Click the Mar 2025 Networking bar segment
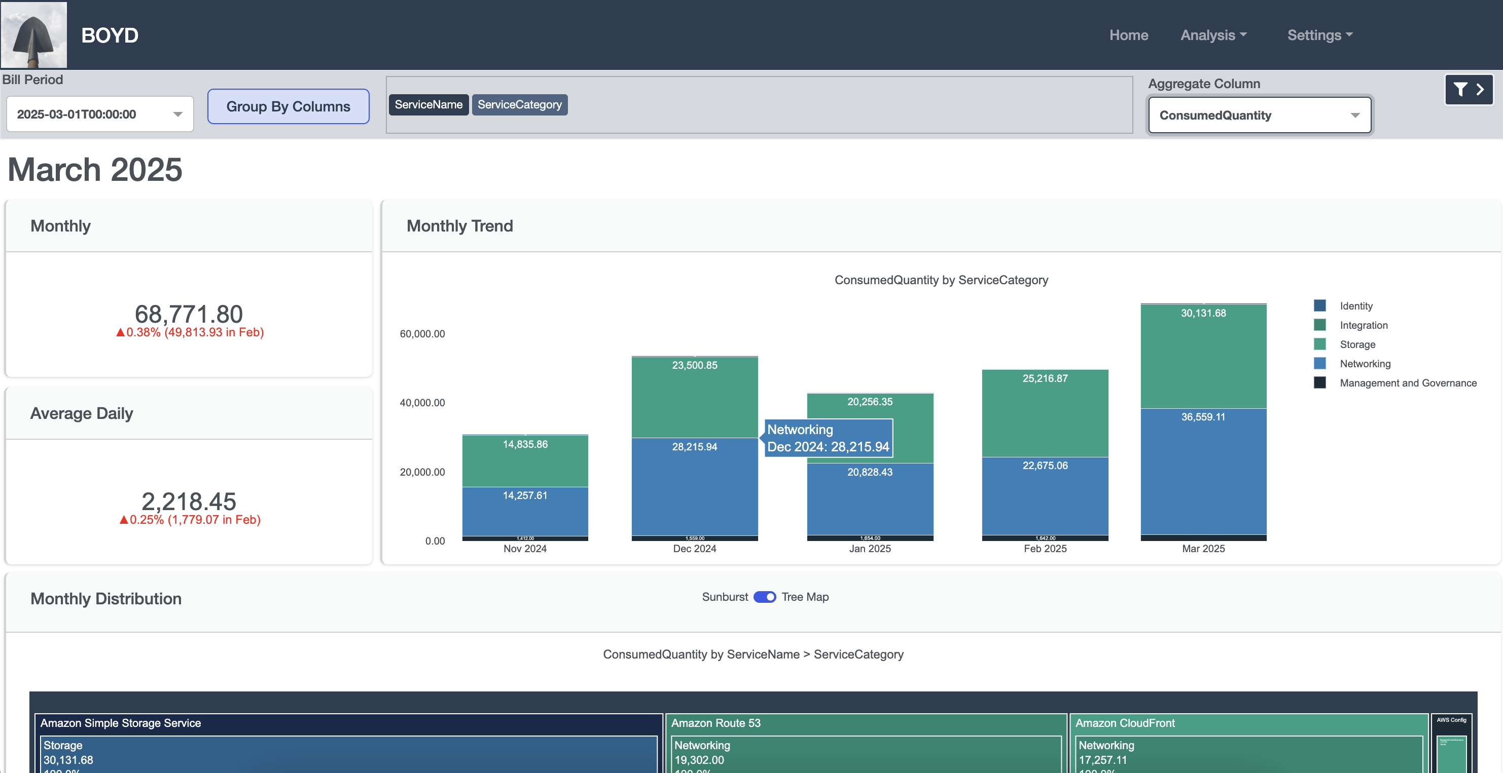The width and height of the screenshot is (1503, 773). coord(1203,472)
